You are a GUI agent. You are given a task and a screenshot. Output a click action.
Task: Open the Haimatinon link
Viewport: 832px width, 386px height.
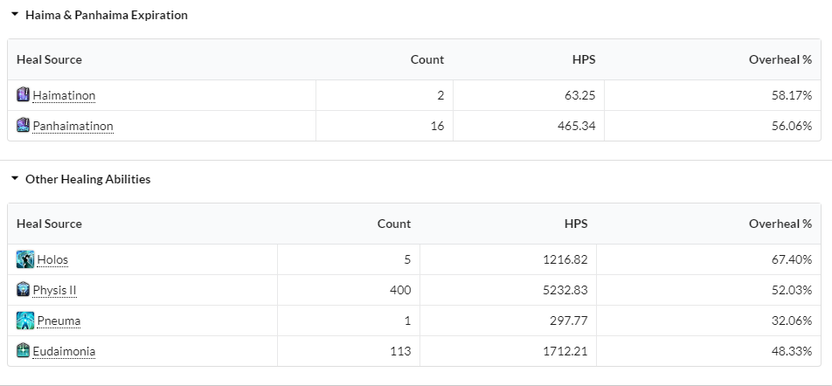coord(64,95)
